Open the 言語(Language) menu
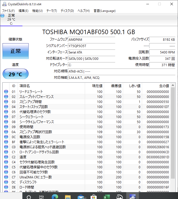The image size is (178, 199). (x=105, y=11)
